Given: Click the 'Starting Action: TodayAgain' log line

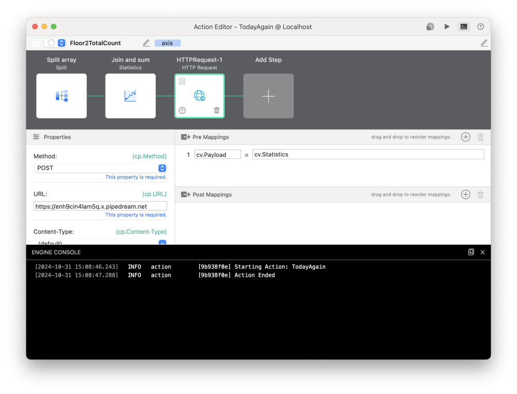Looking at the screenshot, I should (x=280, y=267).
